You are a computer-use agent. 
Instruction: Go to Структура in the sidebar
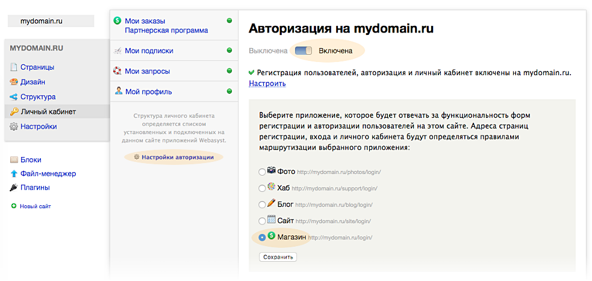click(38, 97)
